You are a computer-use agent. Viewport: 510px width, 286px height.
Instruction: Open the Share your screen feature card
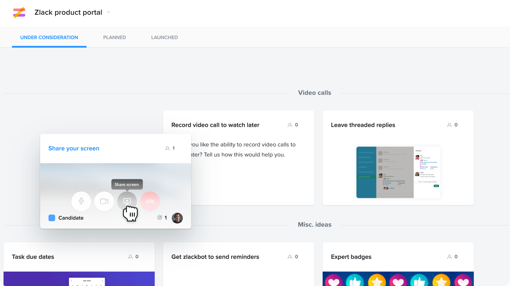(x=73, y=148)
